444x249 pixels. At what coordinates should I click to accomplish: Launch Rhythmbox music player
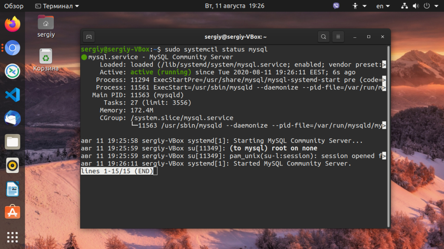tap(13, 165)
